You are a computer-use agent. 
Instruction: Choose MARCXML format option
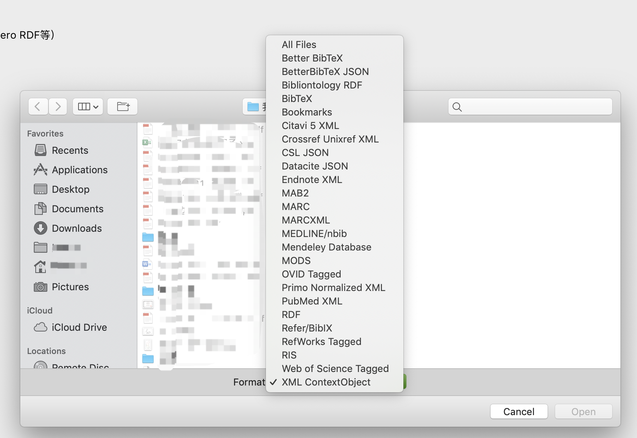pyautogui.click(x=335, y=220)
